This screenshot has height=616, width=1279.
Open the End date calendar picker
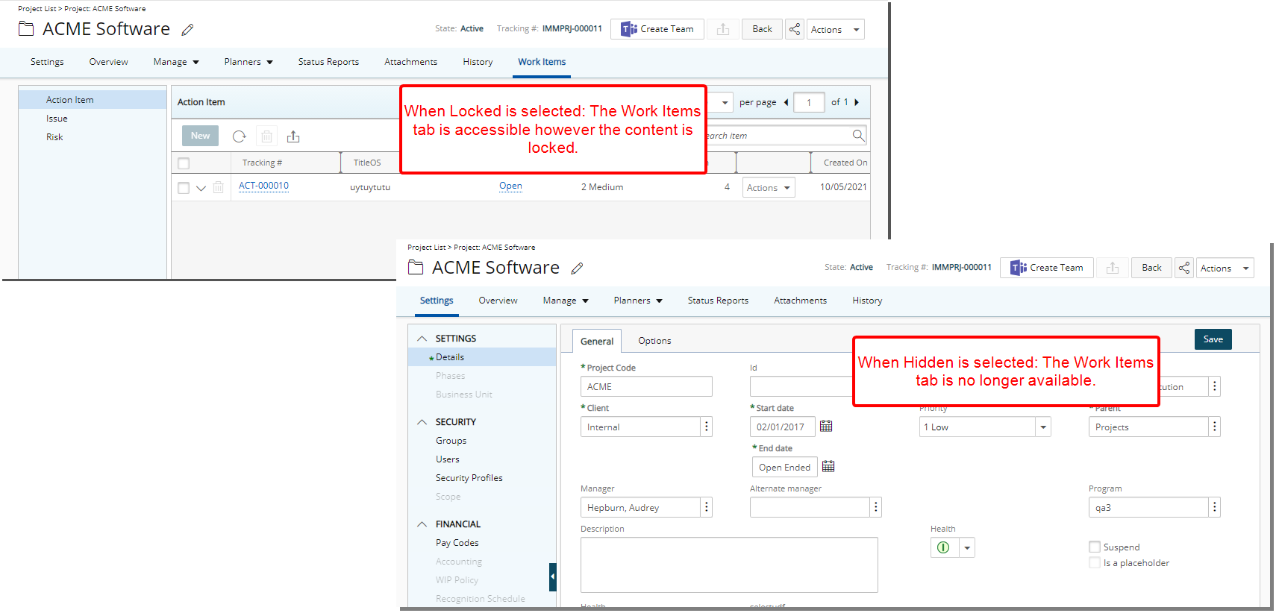pyautogui.click(x=828, y=467)
